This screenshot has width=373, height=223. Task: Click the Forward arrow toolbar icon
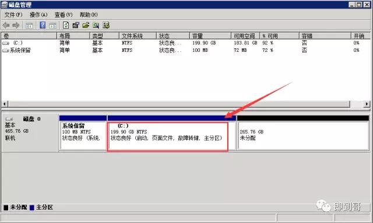(16, 25)
